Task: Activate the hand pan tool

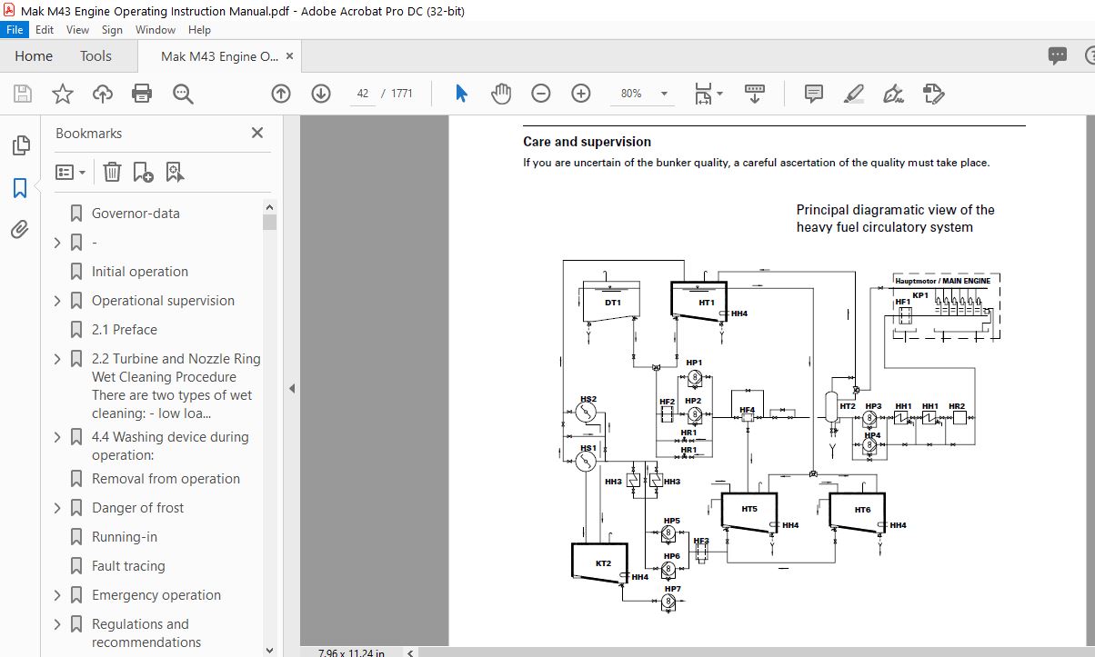Action: 501,94
